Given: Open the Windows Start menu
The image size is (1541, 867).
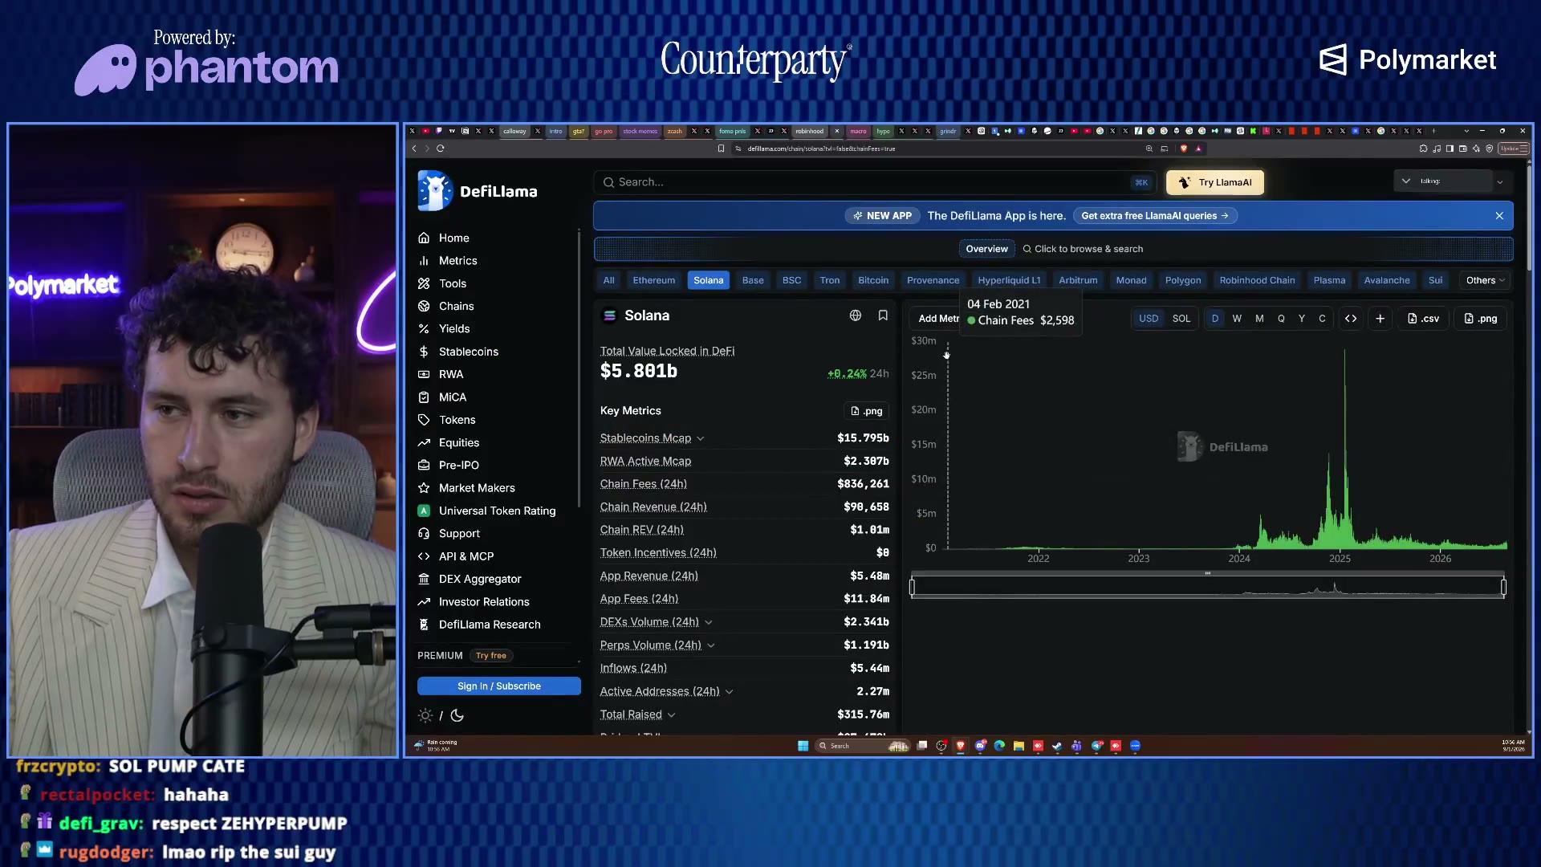Looking at the screenshot, I should (803, 746).
